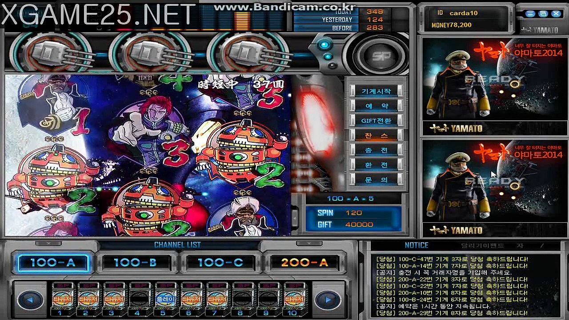Image resolution: width=569 pixels, height=320 pixels.
Task: Click the ID carda10 field
Action: click(x=458, y=13)
